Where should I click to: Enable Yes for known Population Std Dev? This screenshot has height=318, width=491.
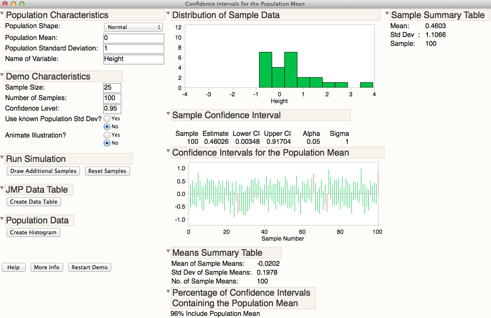tap(107, 119)
